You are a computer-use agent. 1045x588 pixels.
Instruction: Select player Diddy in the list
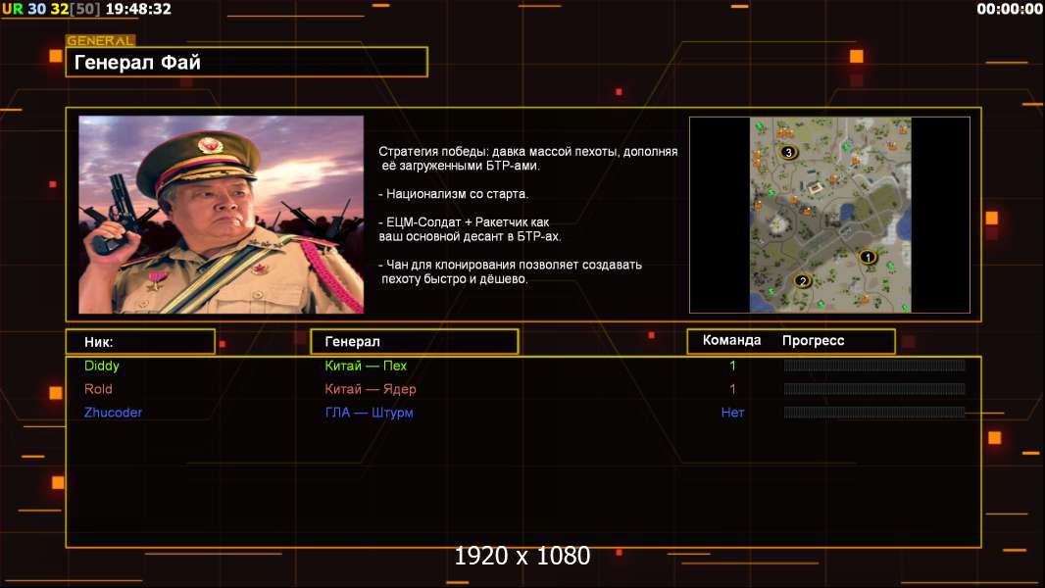tap(102, 366)
